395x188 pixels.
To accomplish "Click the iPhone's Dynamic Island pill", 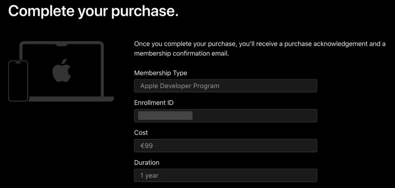I will [x=18, y=63].
